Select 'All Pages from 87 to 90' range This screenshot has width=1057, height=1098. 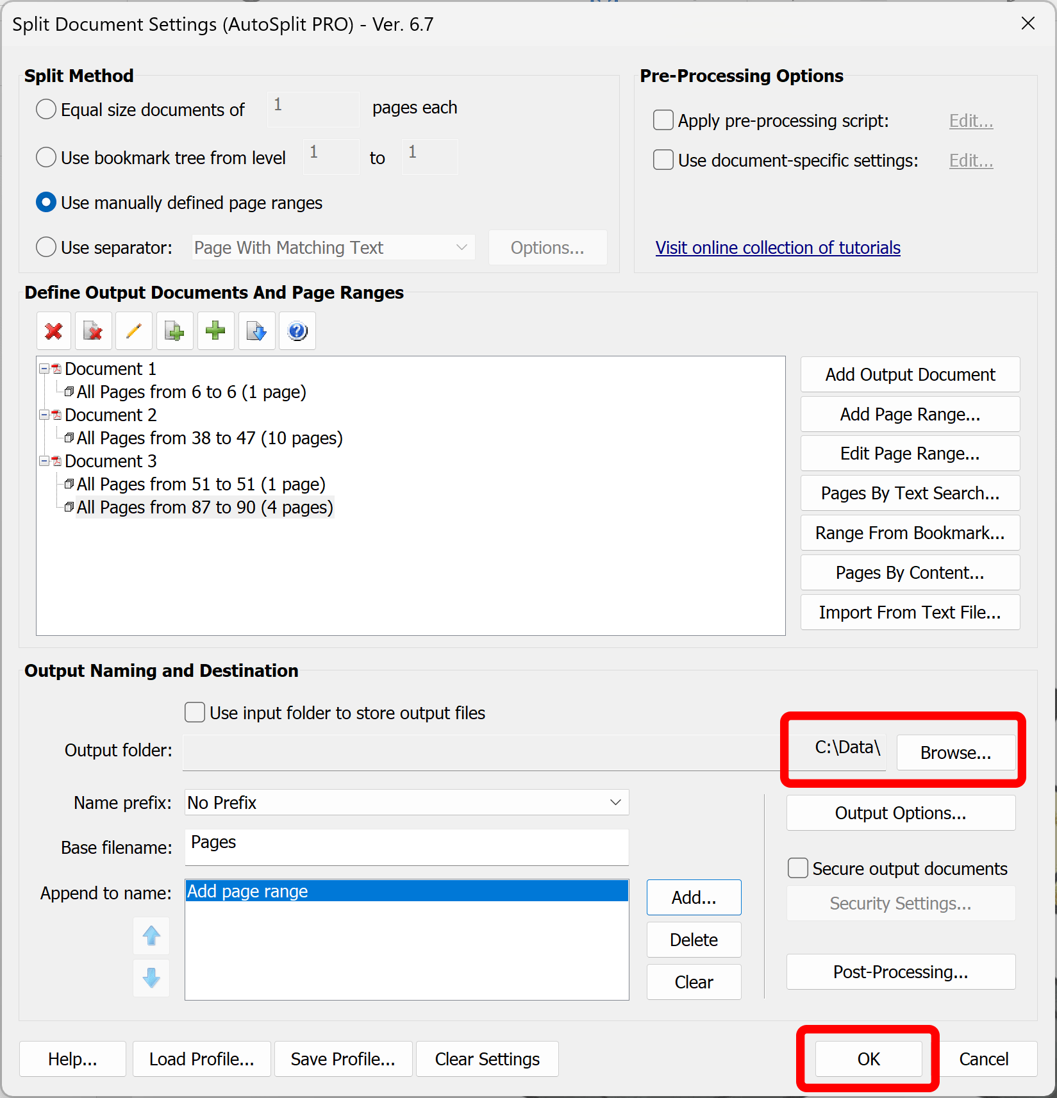[205, 507]
